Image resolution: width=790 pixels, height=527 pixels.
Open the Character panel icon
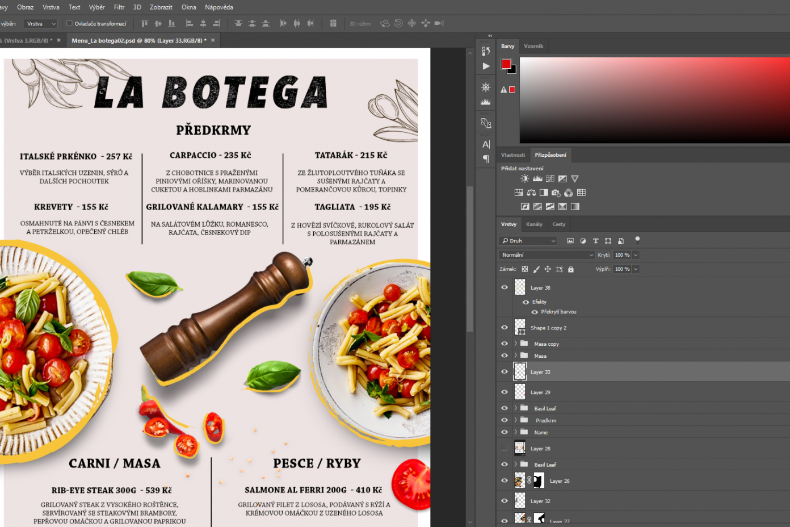(x=486, y=144)
